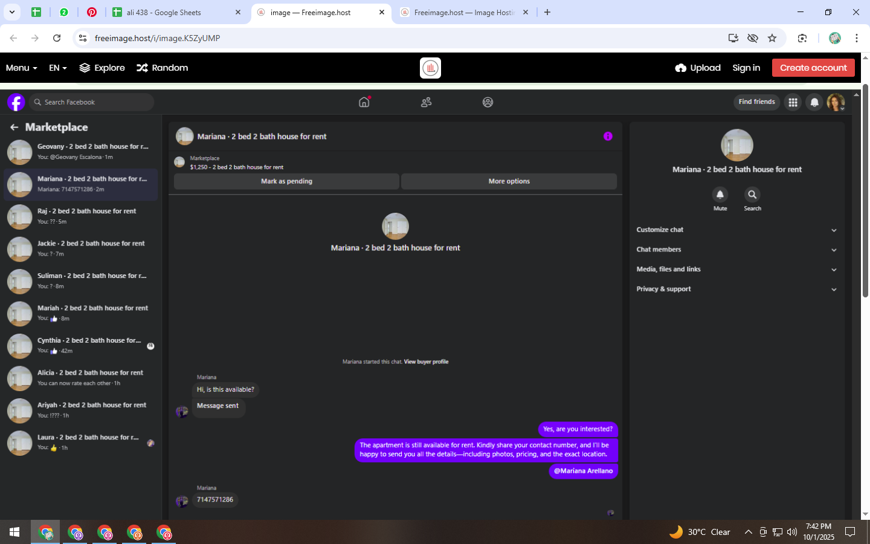The height and width of the screenshot is (544, 870).
Task: Click the Sign in link
Action: coord(746,68)
